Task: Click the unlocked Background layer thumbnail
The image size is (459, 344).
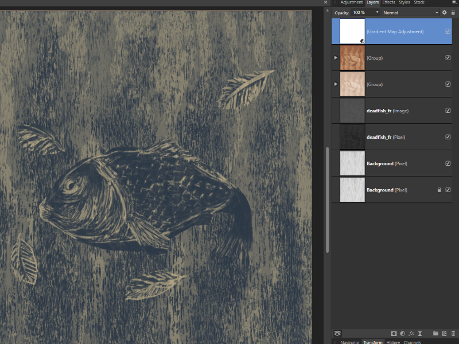Action: click(x=352, y=163)
